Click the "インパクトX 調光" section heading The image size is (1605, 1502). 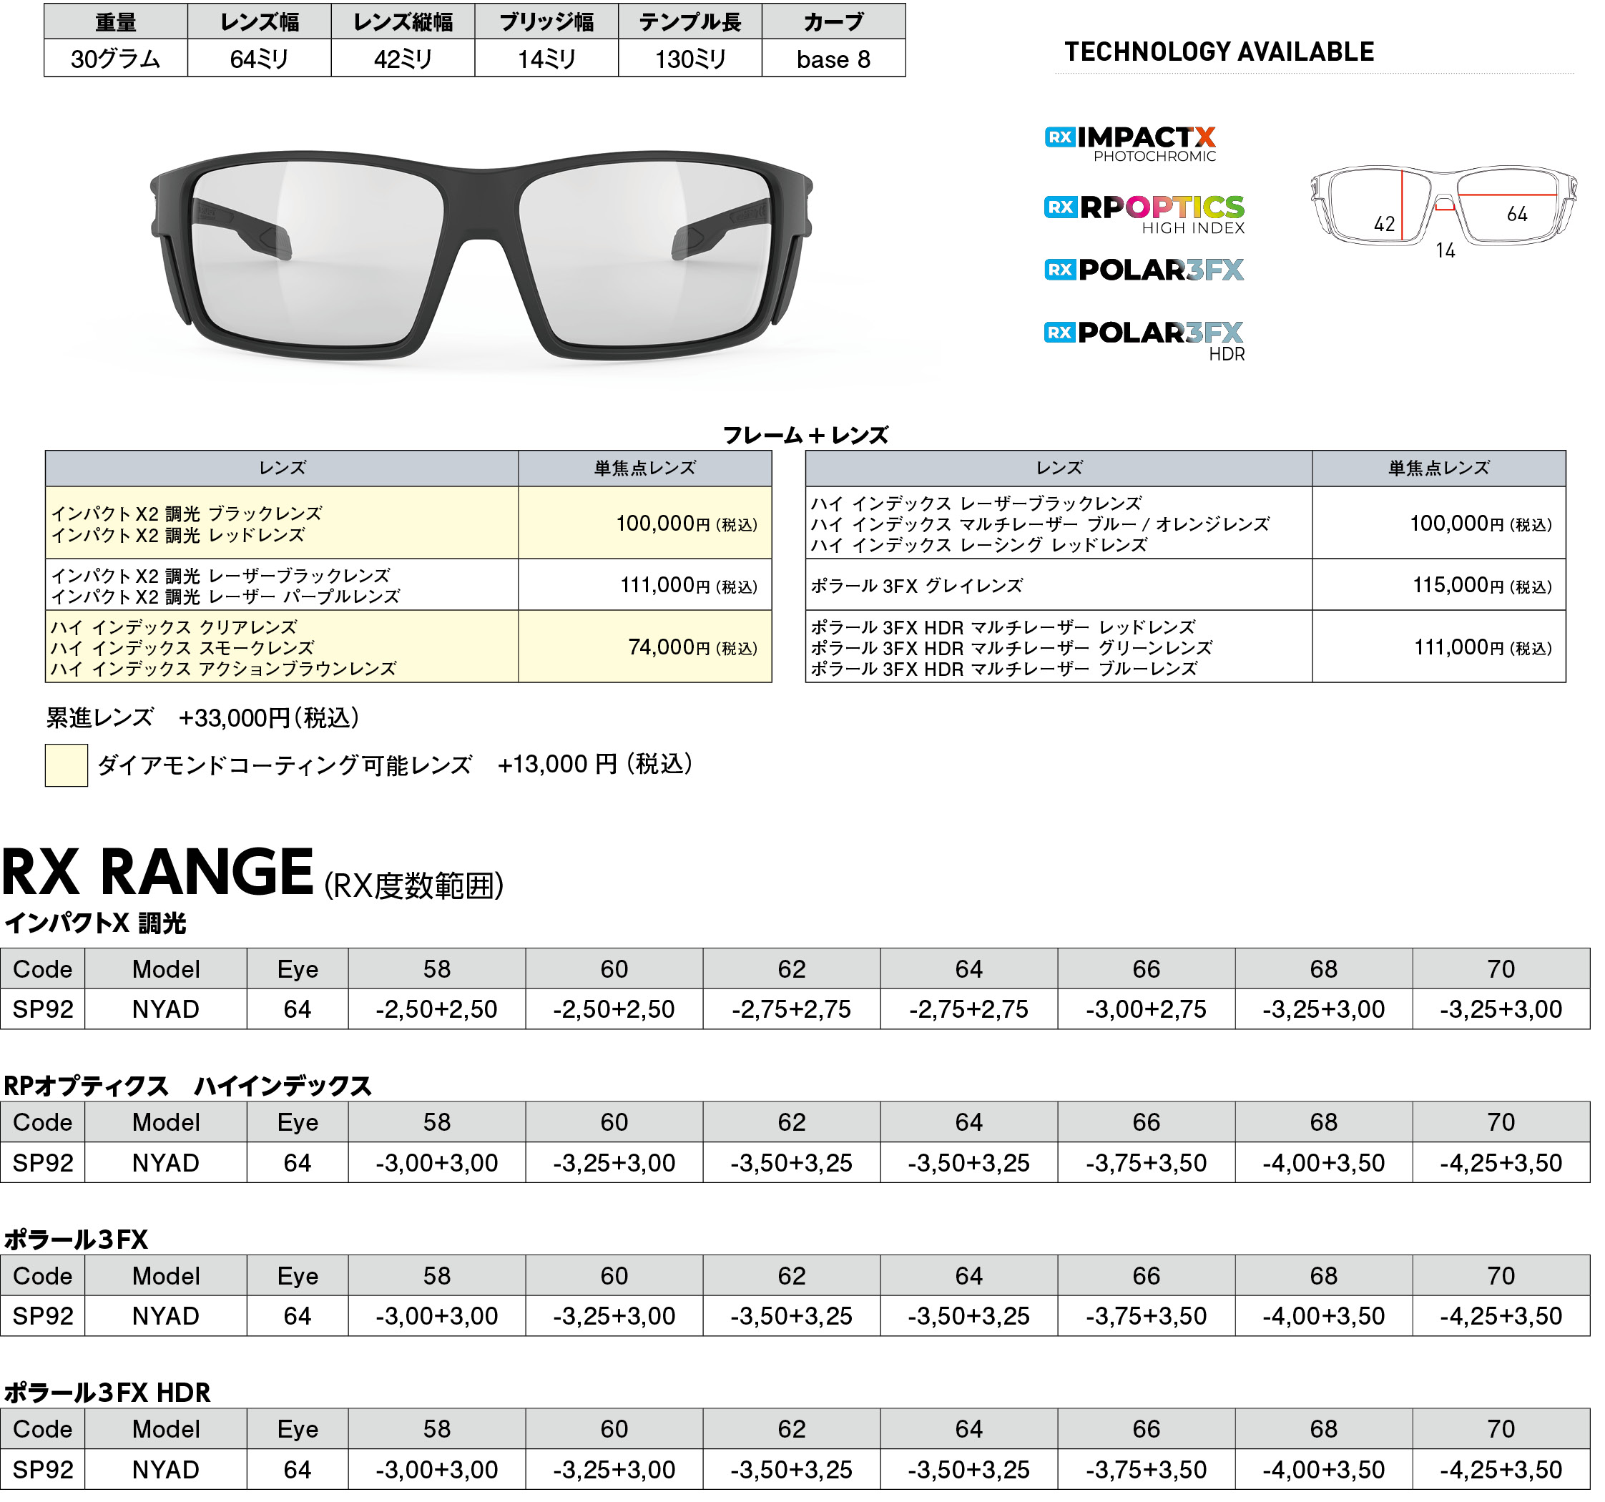click(95, 923)
